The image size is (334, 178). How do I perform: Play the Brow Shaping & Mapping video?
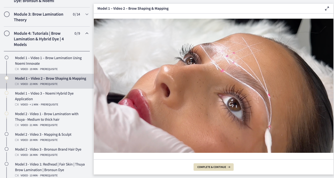coord(214,86)
